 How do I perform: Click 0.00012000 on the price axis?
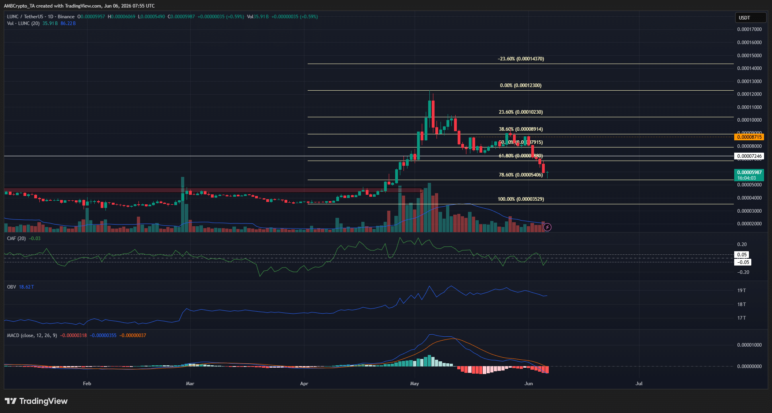(x=749, y=94)
